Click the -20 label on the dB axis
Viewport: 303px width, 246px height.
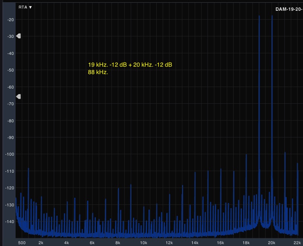point(11,20)
